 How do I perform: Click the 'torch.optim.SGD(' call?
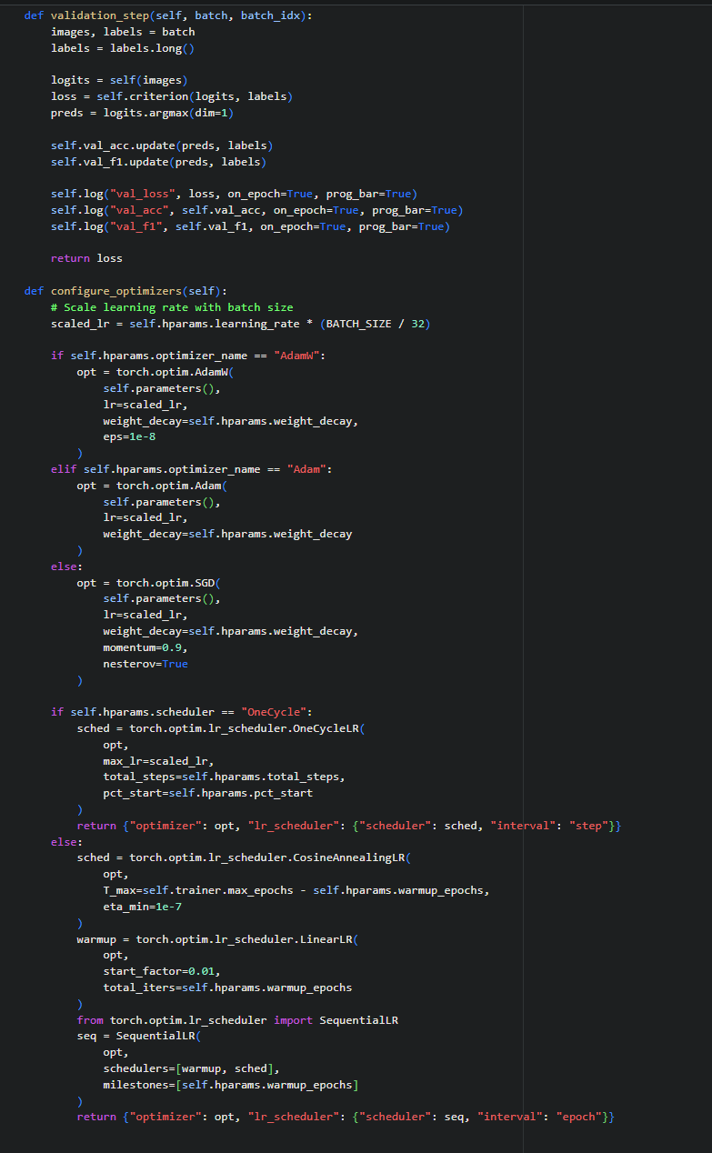tap(169, 582)
